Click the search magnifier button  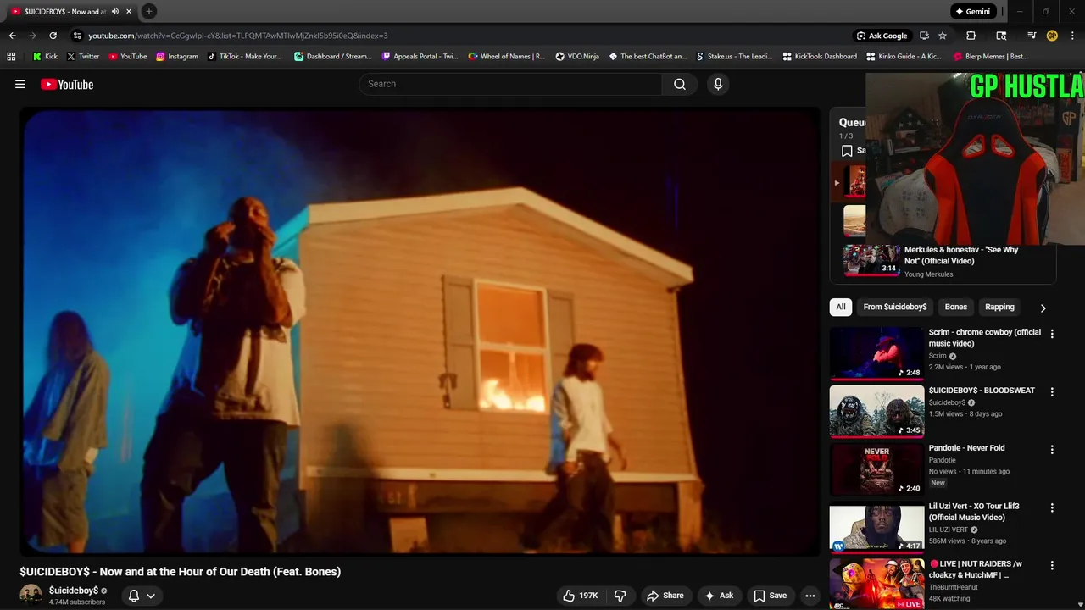[x=680, y=84]
